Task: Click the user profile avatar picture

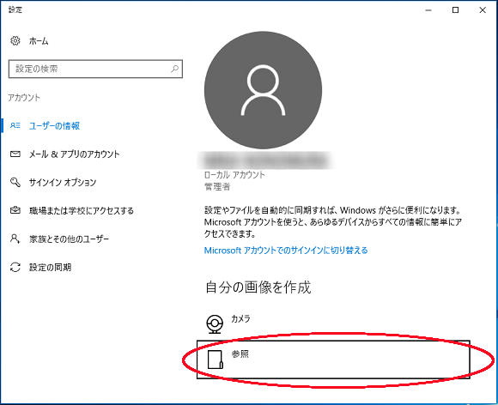Action: point(263,90)
